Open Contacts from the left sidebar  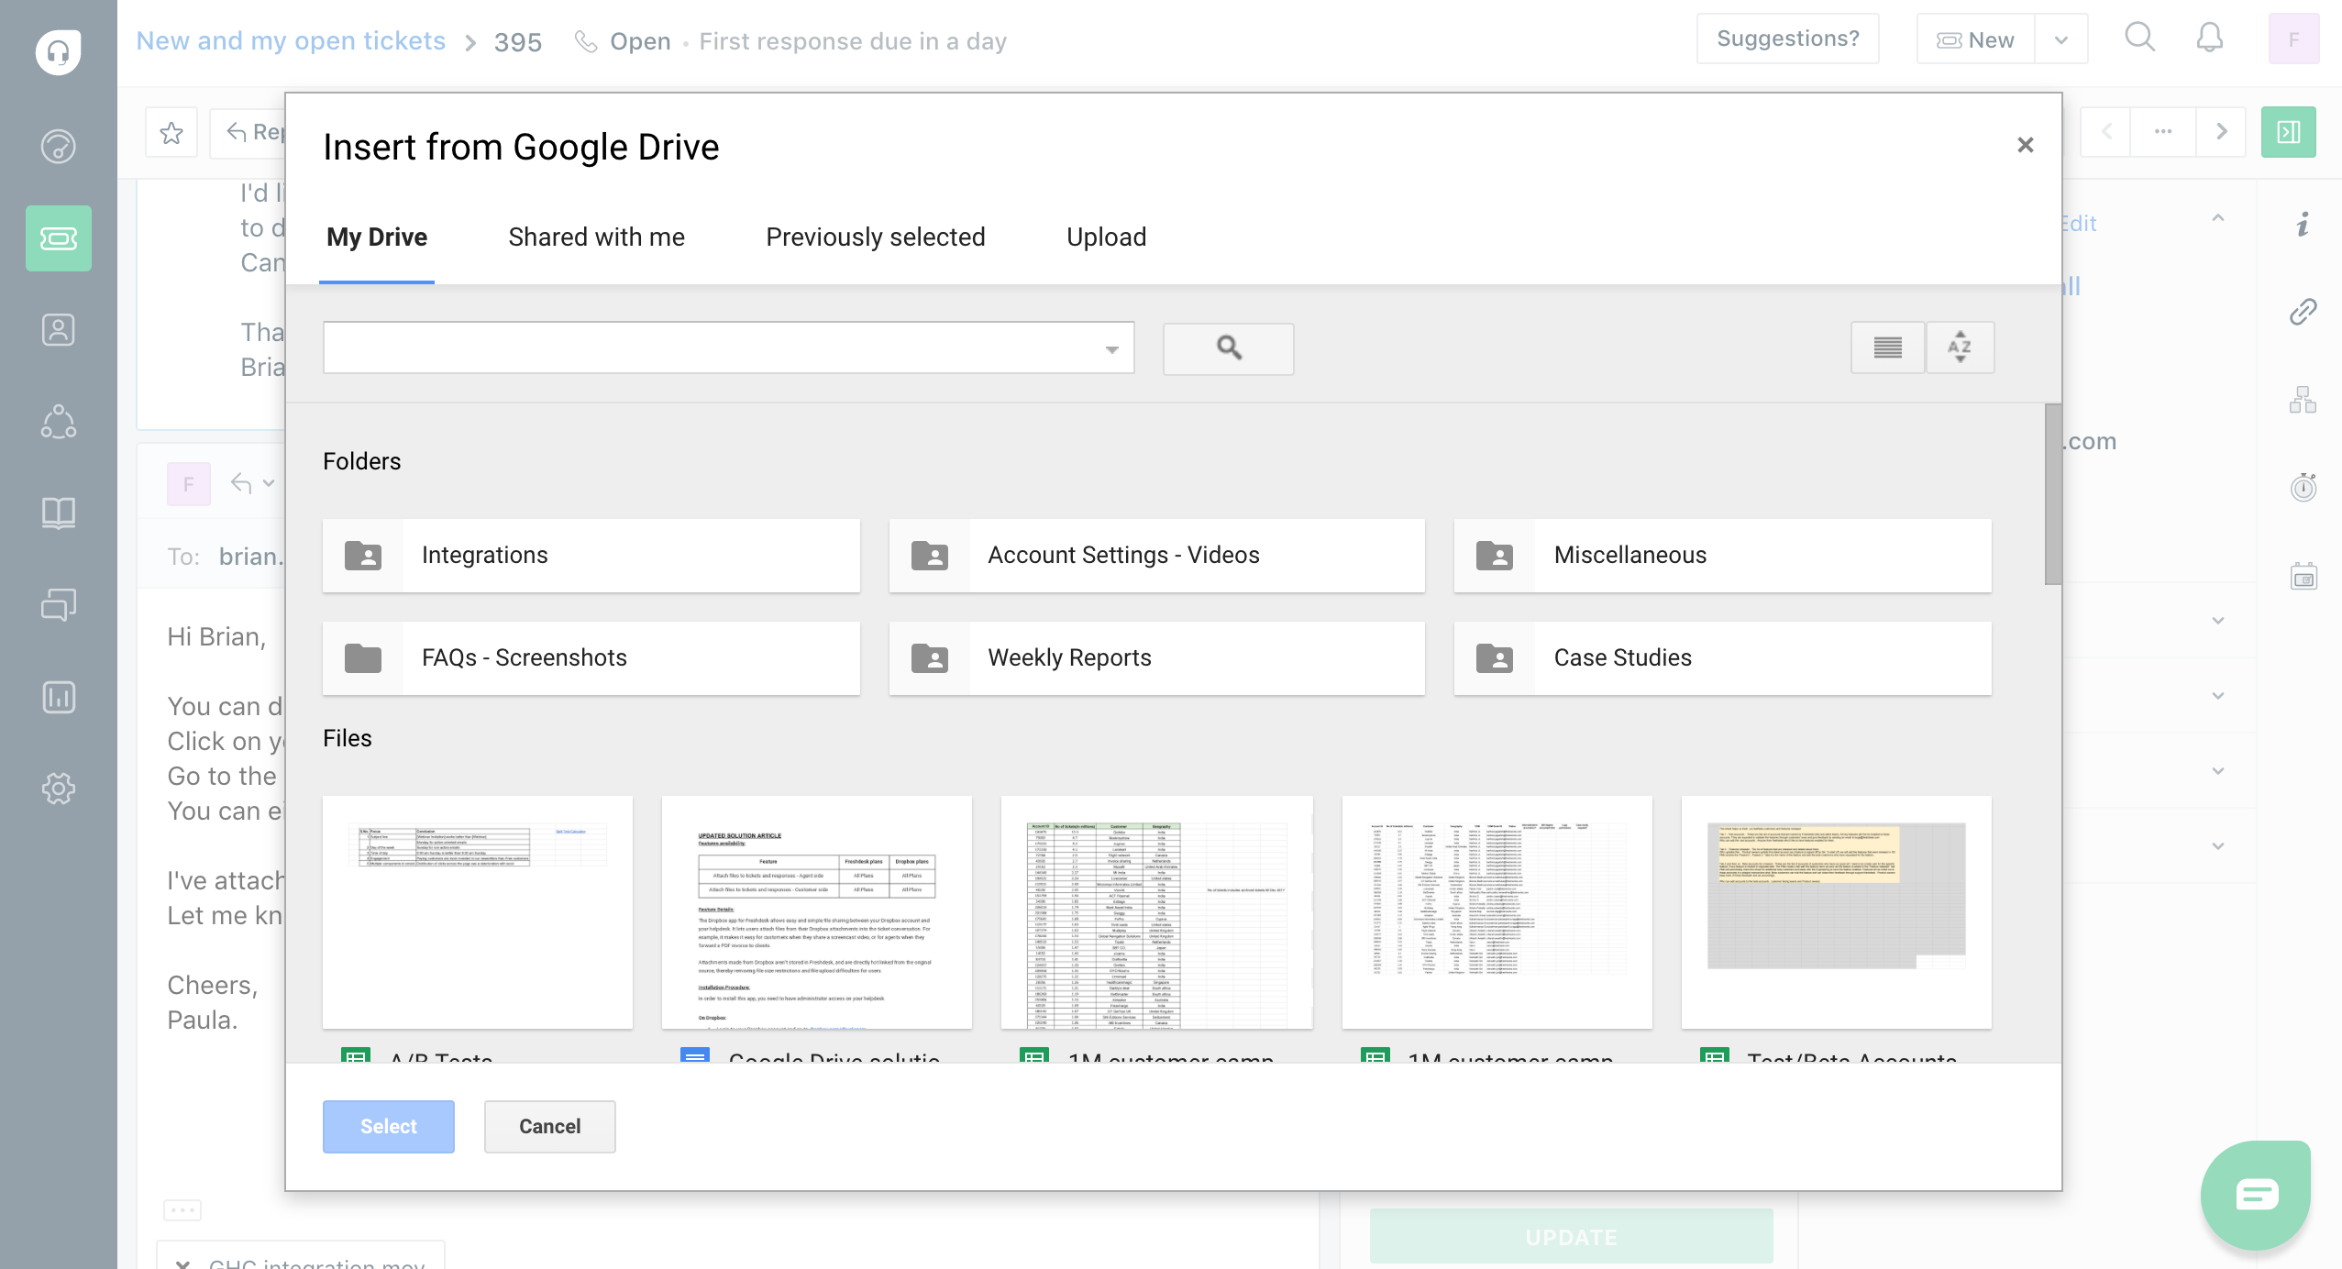[x=58, y=330]
